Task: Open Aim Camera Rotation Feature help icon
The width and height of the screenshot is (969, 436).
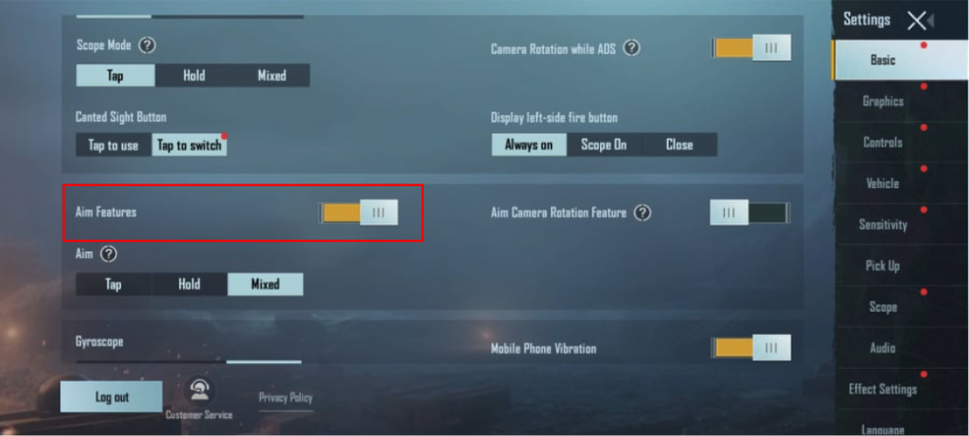Action: (643, 213)
